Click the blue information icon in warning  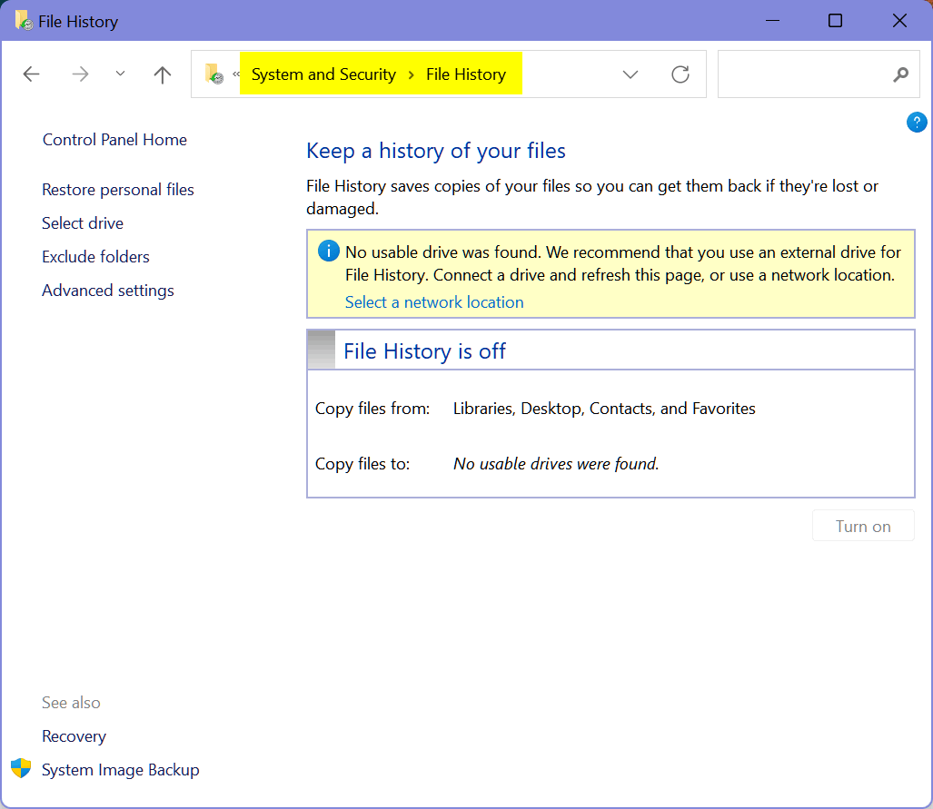329,251
